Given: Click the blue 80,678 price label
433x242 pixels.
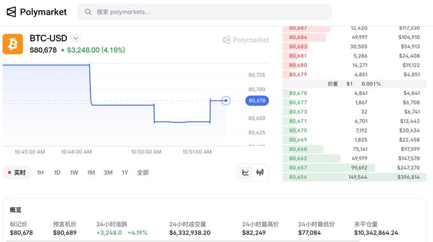Looking at the screenshot, I should click(x=257, y=101).
